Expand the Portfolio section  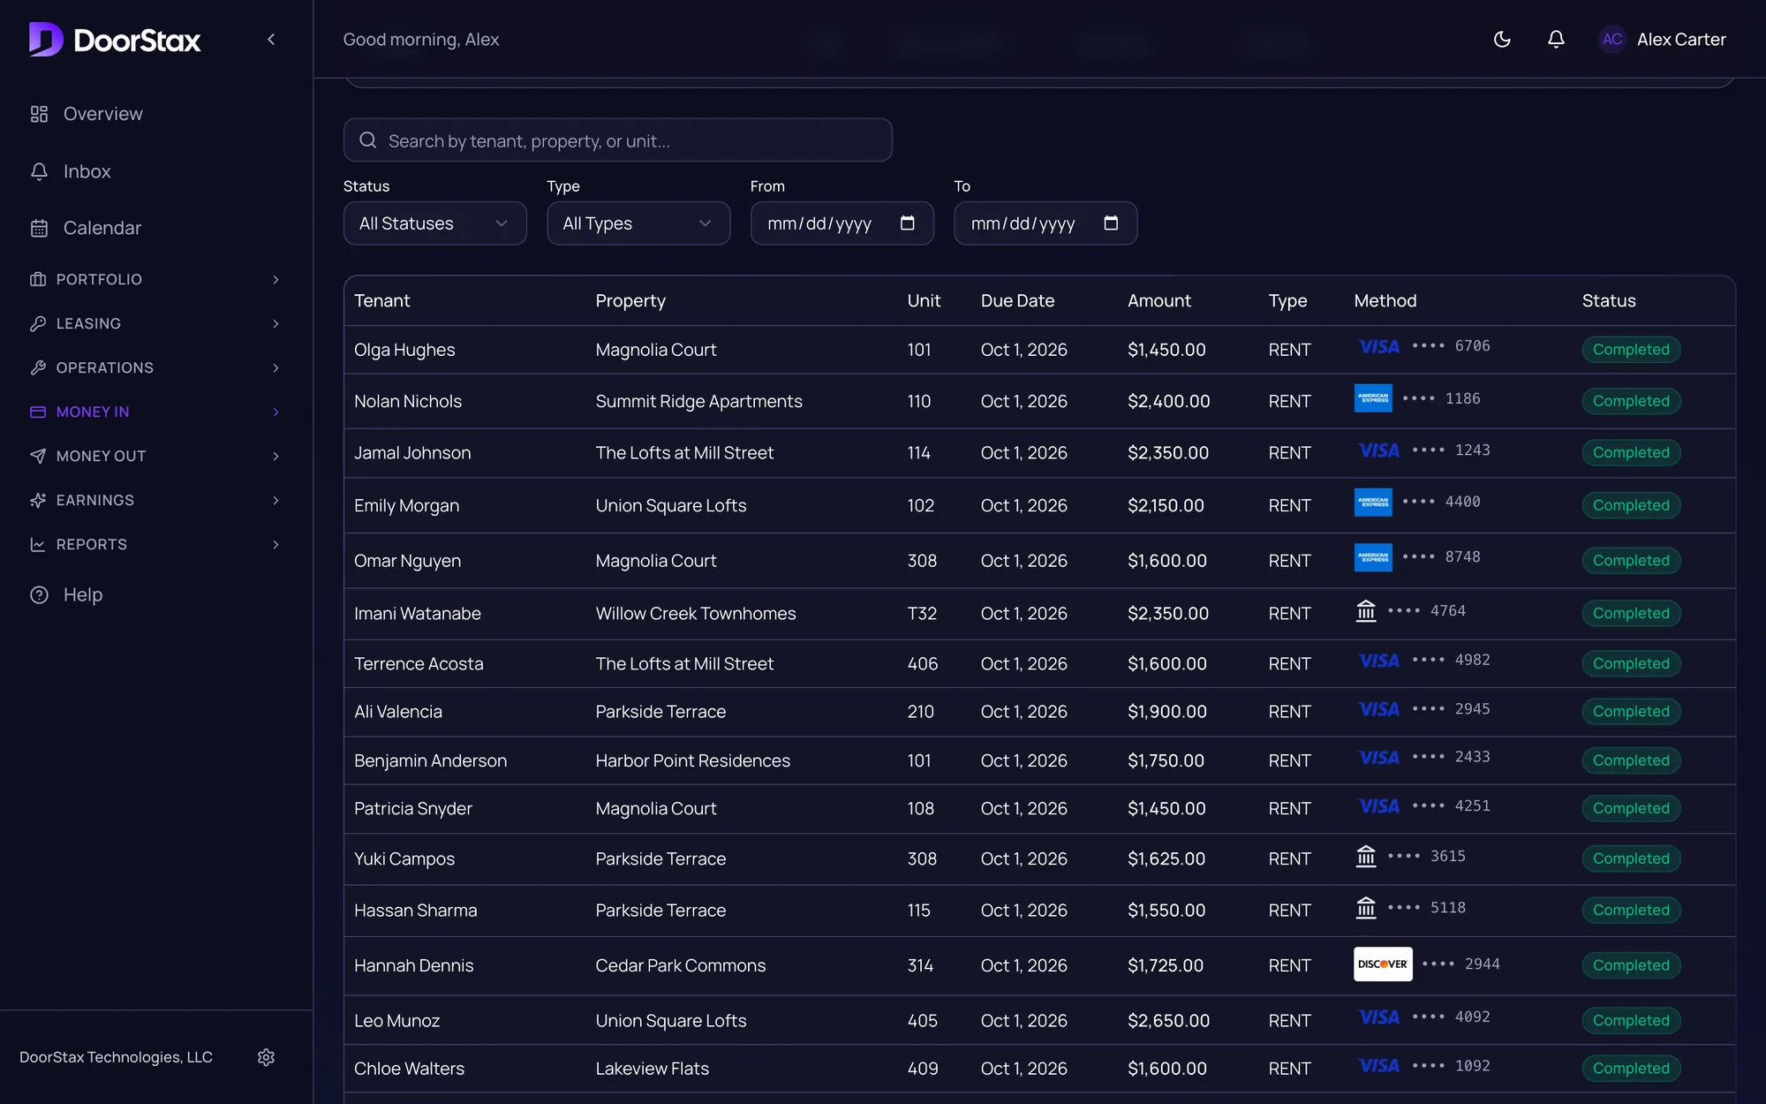[156, 279]
